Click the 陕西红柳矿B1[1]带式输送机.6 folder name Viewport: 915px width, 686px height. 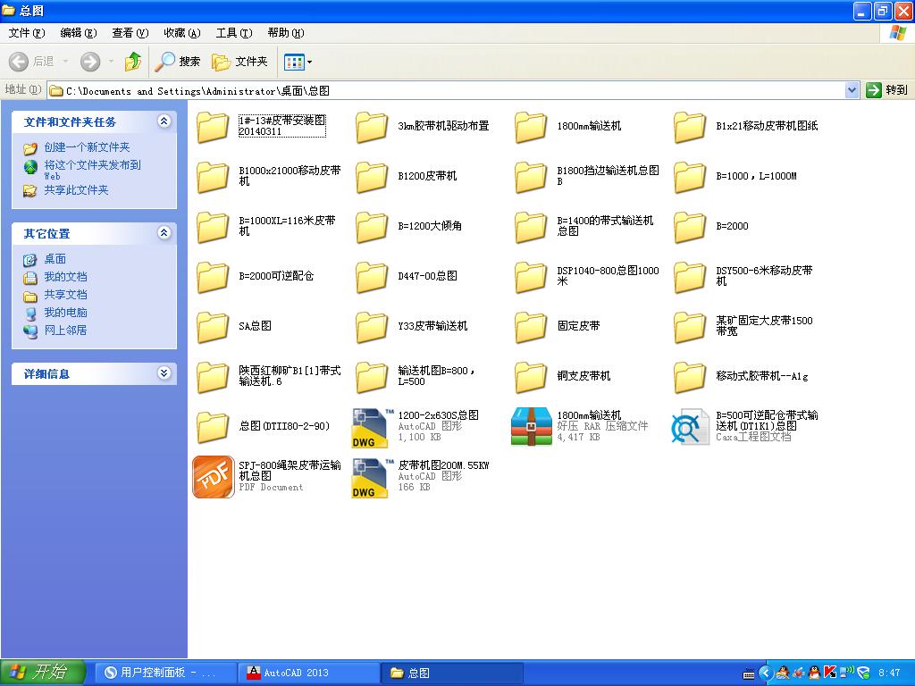point(290,376)
